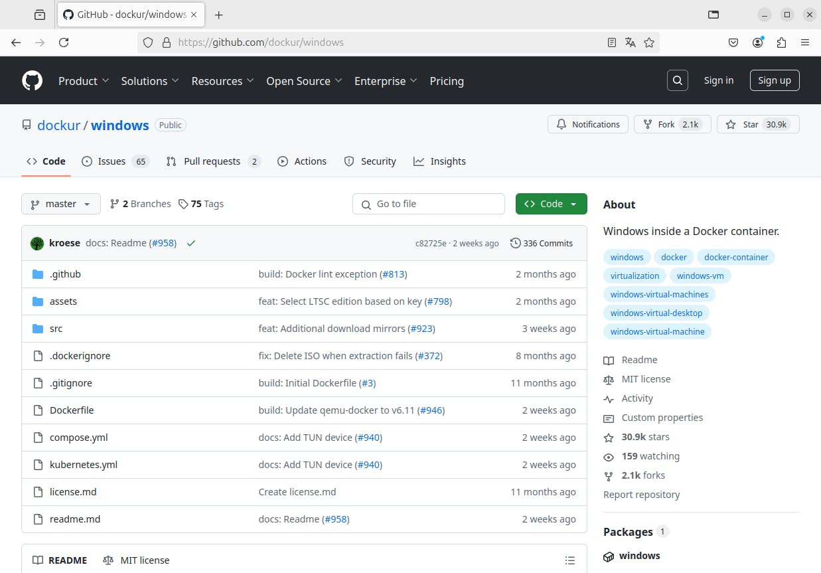821x573 pixels.
Task: Star the repository with Star button
Action: point(758,124)
